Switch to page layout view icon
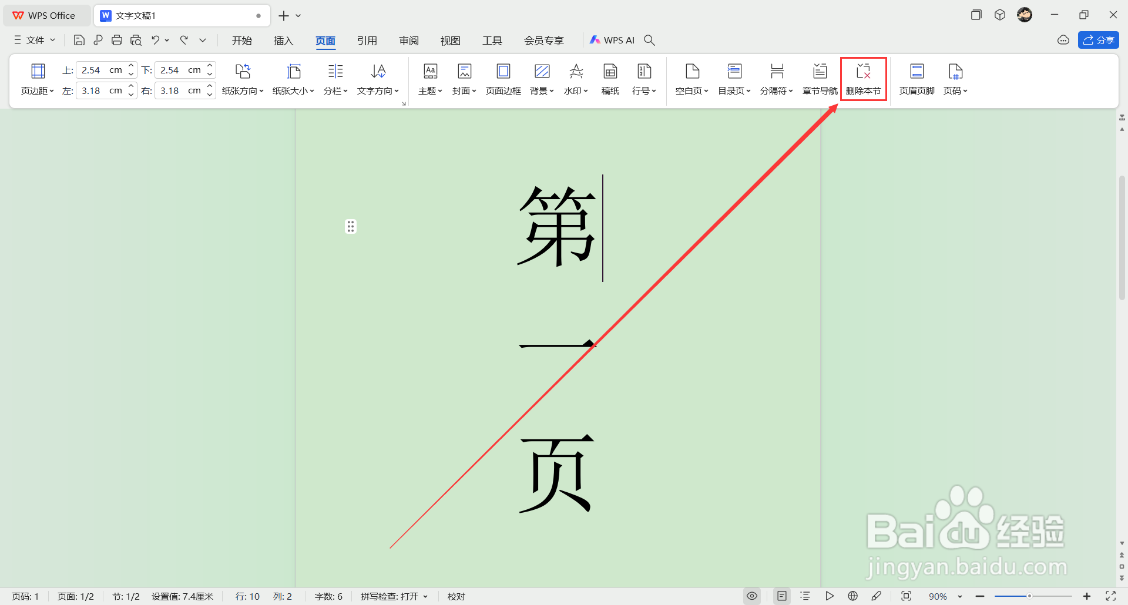 point(782,596)
